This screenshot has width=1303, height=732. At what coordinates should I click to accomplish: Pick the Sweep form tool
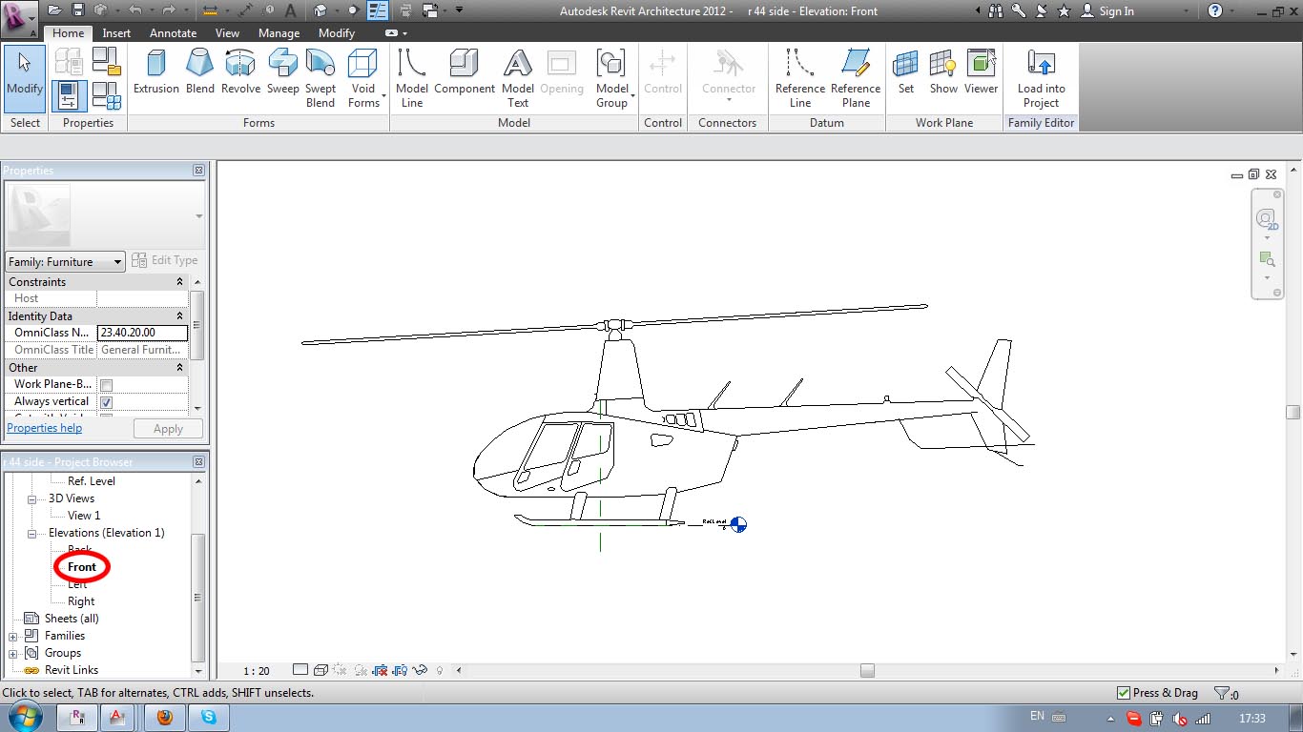click(x=282, y=73)
